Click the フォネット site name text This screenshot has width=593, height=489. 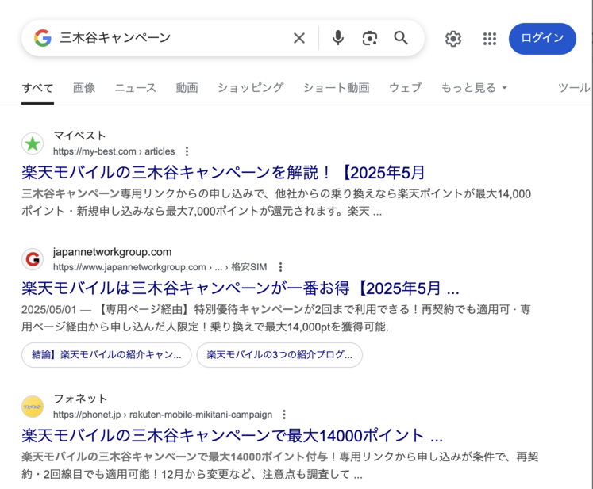[80, 399]
